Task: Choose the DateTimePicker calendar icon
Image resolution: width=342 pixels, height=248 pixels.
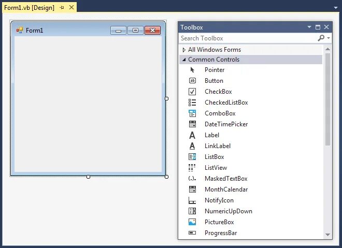Action: coord(192,124)
